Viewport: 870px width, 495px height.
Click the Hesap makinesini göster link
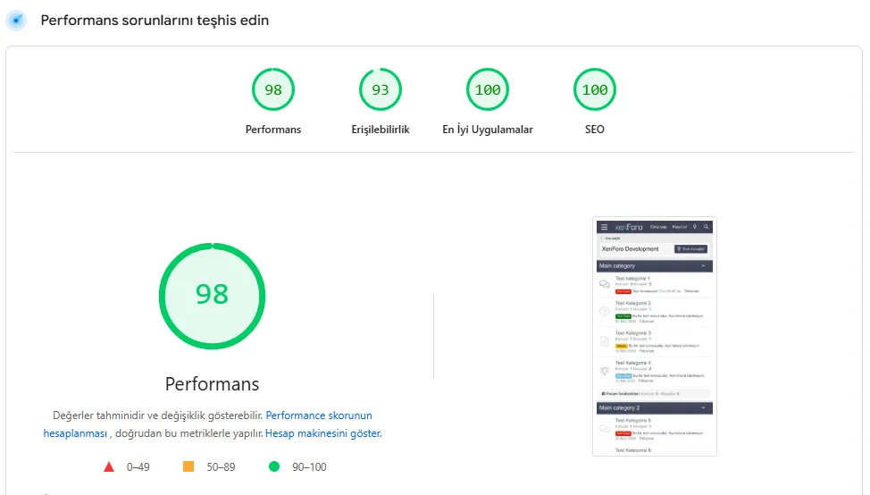coord(322,433)
